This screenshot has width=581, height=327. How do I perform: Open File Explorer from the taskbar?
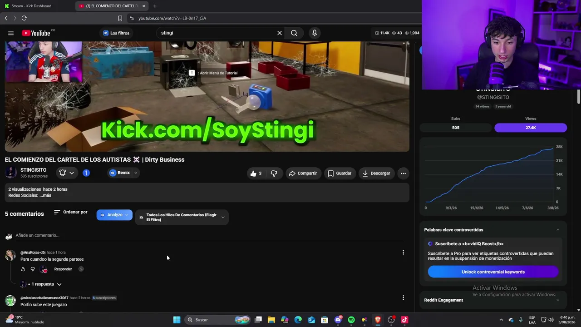(x=271, y=320)
